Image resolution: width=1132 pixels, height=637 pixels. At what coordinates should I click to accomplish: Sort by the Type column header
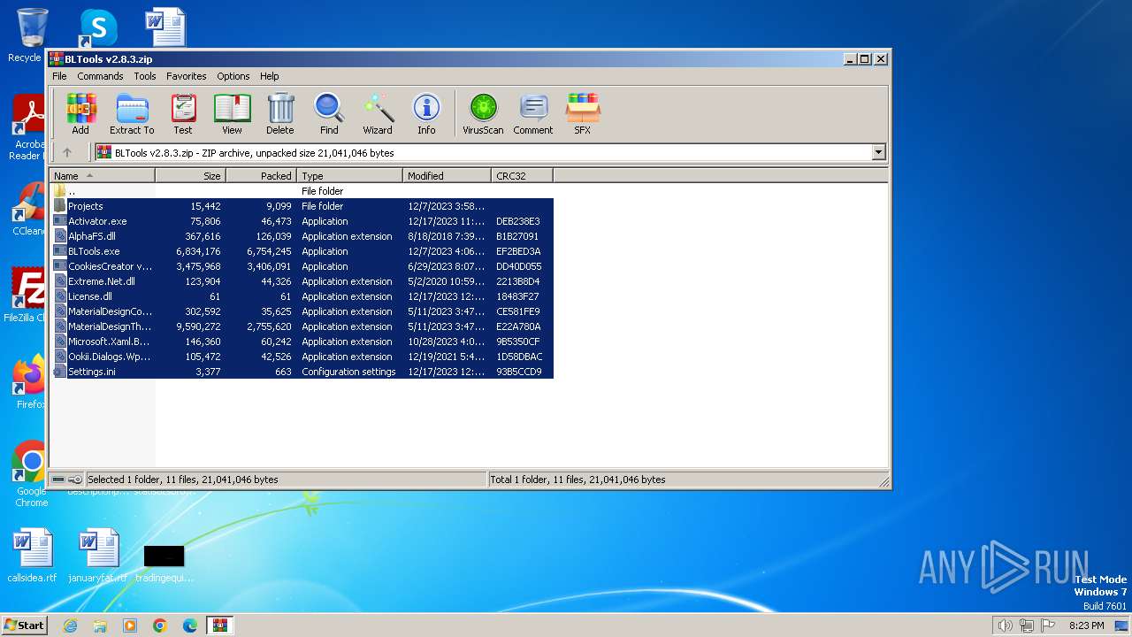click(350, 176)
